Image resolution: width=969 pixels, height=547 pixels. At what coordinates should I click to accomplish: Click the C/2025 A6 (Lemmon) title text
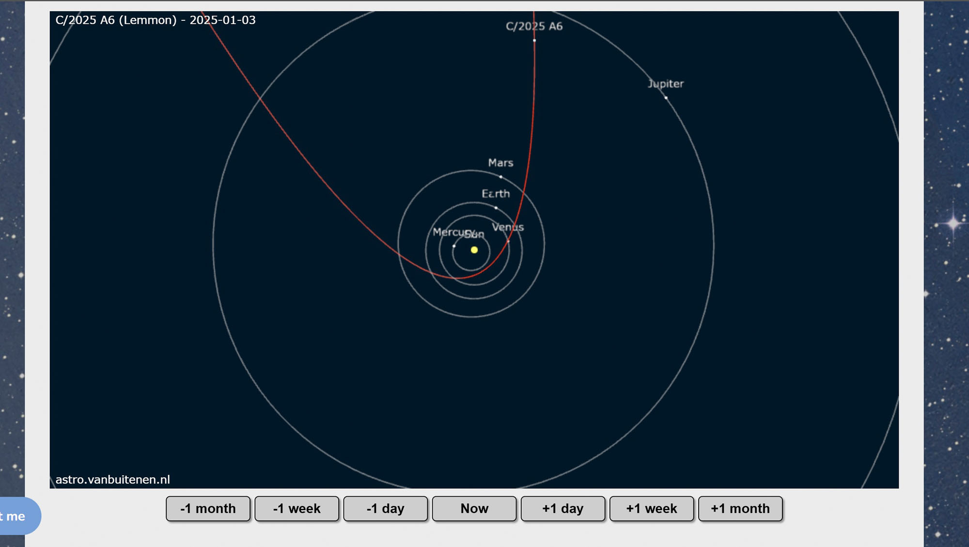(x=155, y=20)
